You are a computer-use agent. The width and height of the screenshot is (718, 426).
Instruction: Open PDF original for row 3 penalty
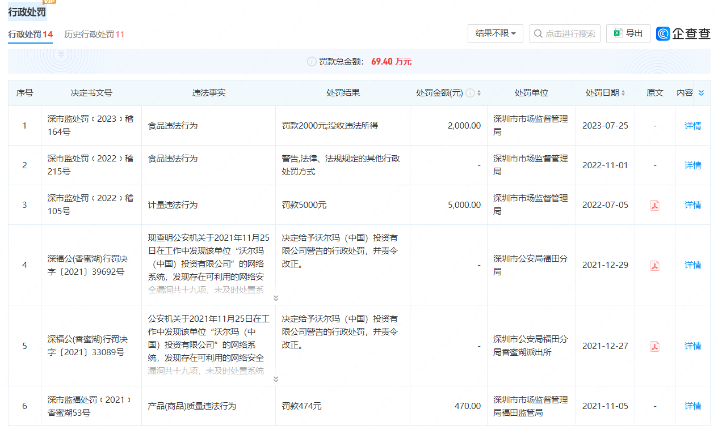tap(654, 205)
